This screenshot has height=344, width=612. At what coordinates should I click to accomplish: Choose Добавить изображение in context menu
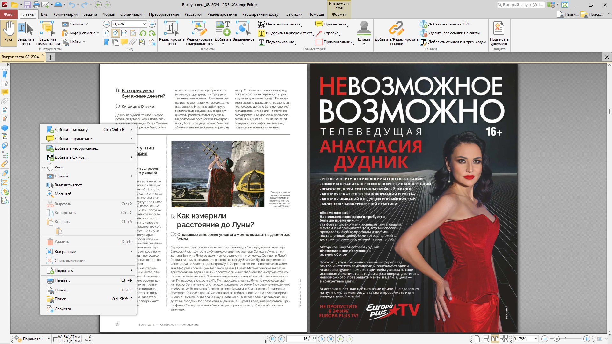point(89,148)
